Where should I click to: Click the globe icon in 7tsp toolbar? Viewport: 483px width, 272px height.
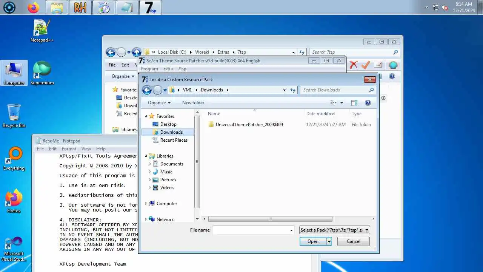pos(393,65)
